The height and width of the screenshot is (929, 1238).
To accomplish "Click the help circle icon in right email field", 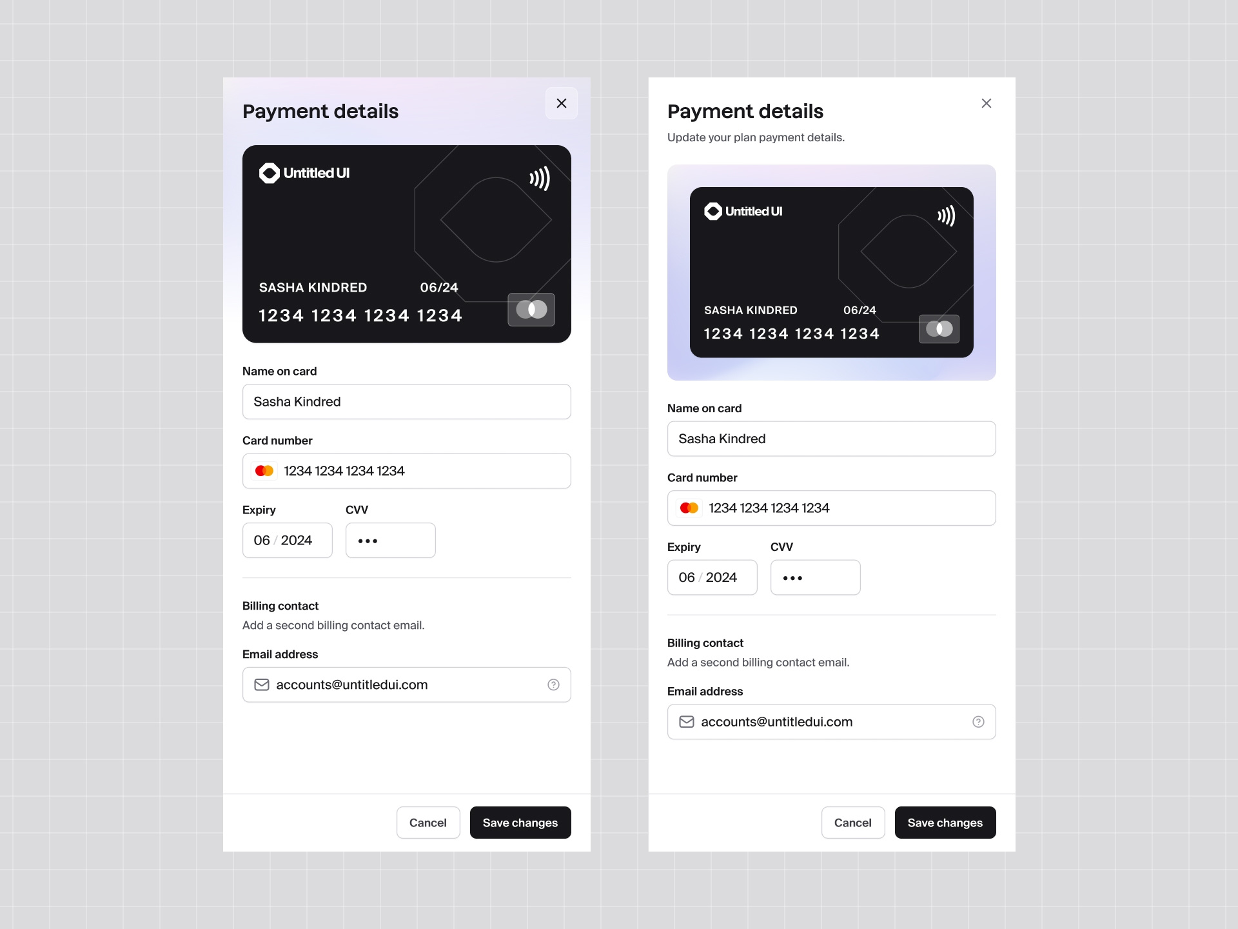I will [x=978, y=722].
